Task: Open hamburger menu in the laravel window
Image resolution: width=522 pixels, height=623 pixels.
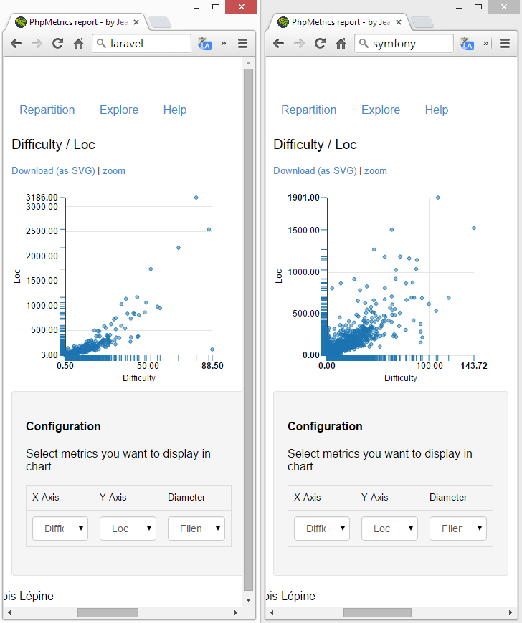Action: [242, 44]
